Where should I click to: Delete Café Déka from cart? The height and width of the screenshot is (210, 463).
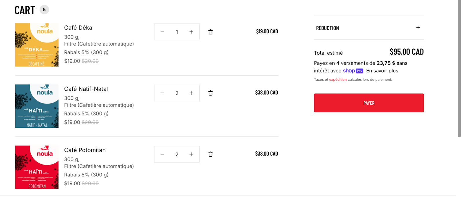click(x=210, y=32)
